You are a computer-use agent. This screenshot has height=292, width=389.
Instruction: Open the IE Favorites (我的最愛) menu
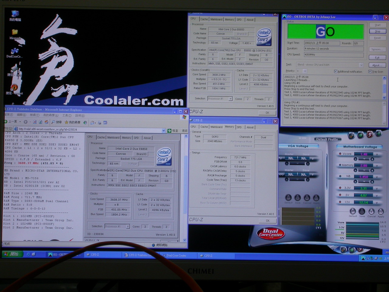[x=51, y=115]
